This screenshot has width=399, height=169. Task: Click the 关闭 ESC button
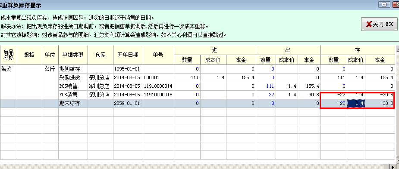(379, 24)
